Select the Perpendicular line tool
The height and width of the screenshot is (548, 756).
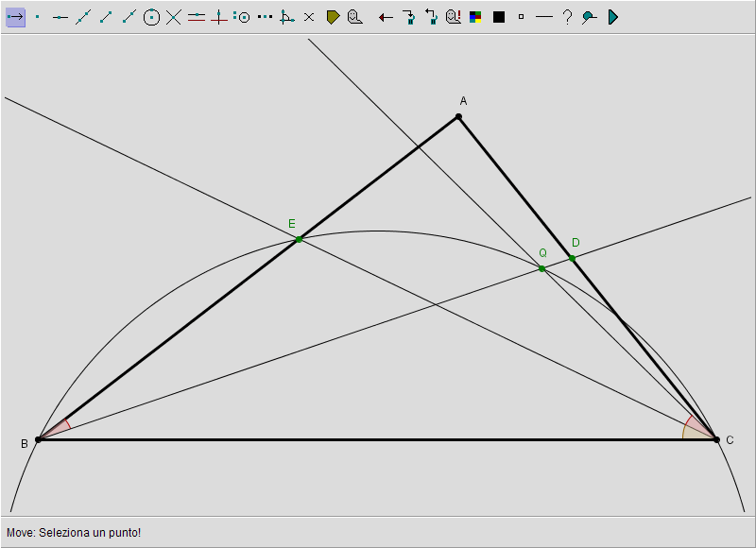219,17
